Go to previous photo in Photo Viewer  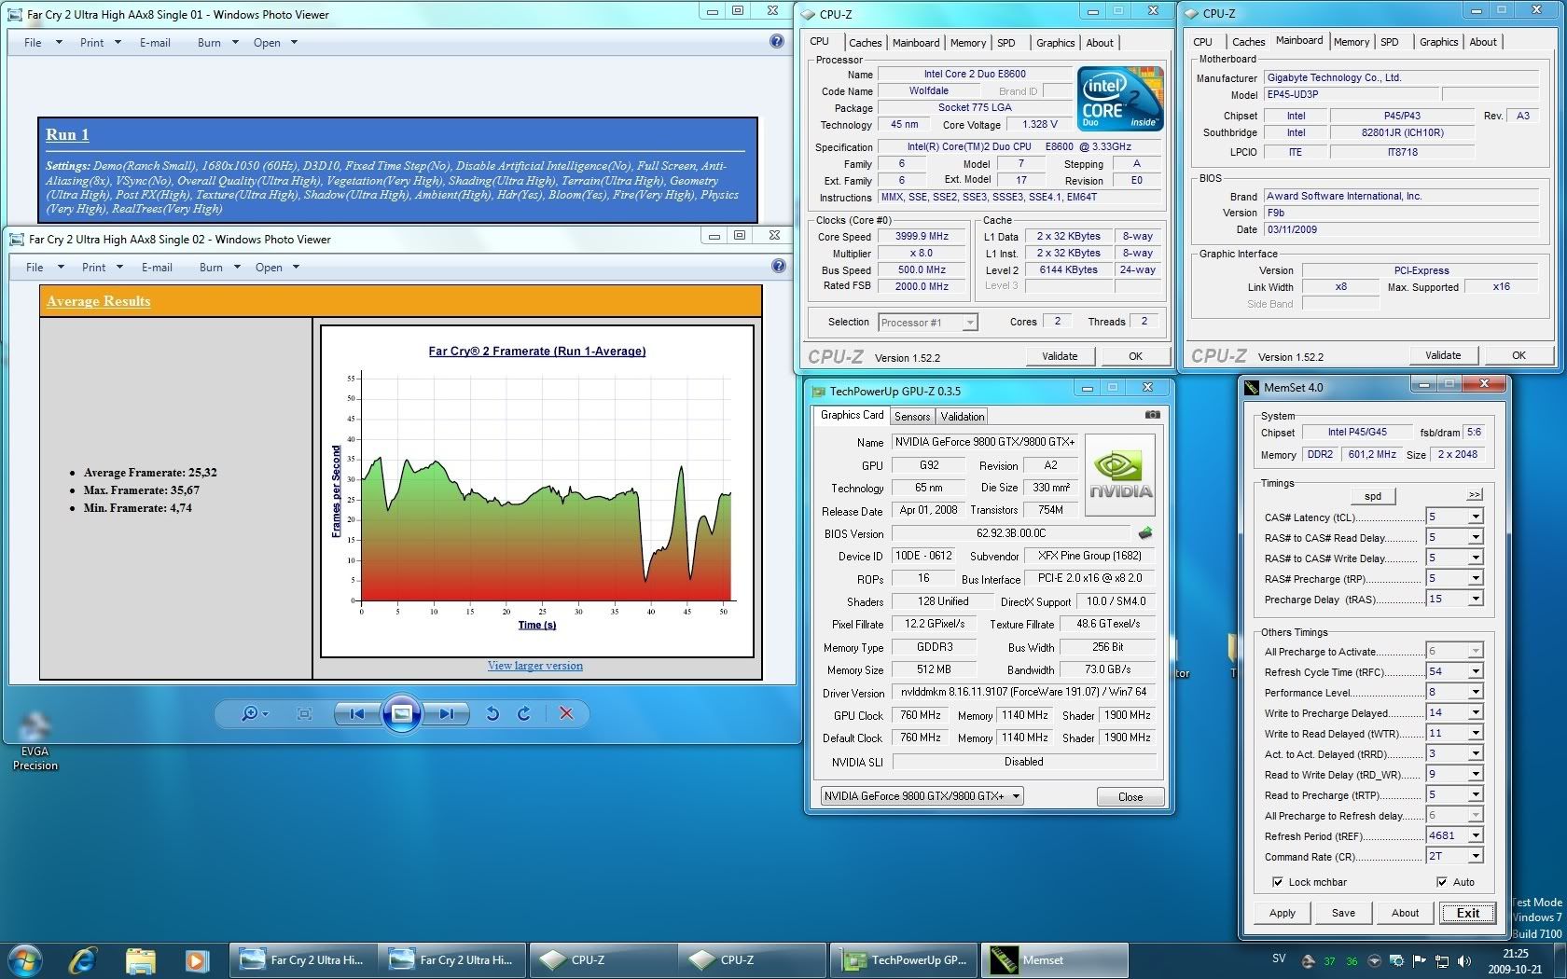pos(357,714)
